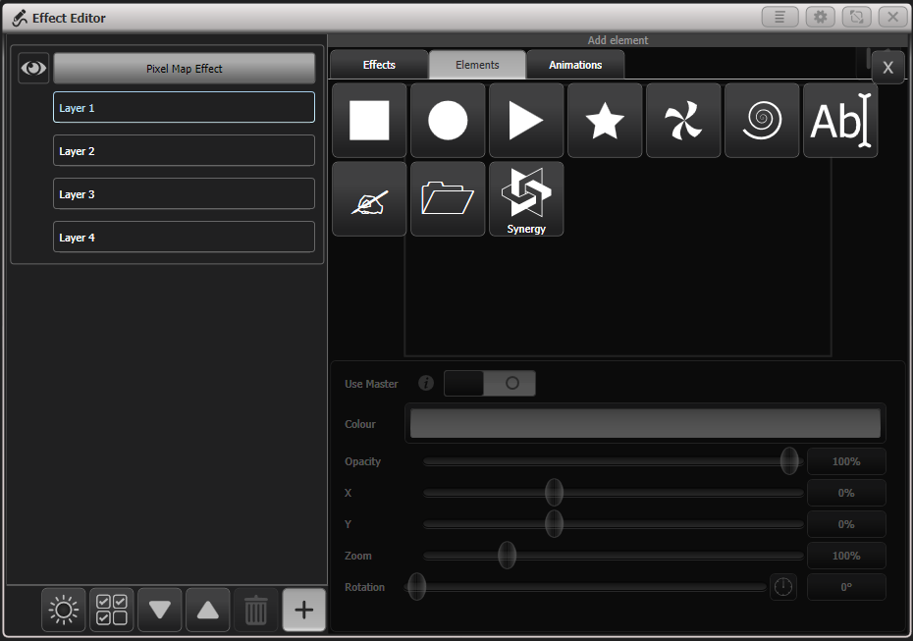Add a new layer with the plus button

point(303,610)
